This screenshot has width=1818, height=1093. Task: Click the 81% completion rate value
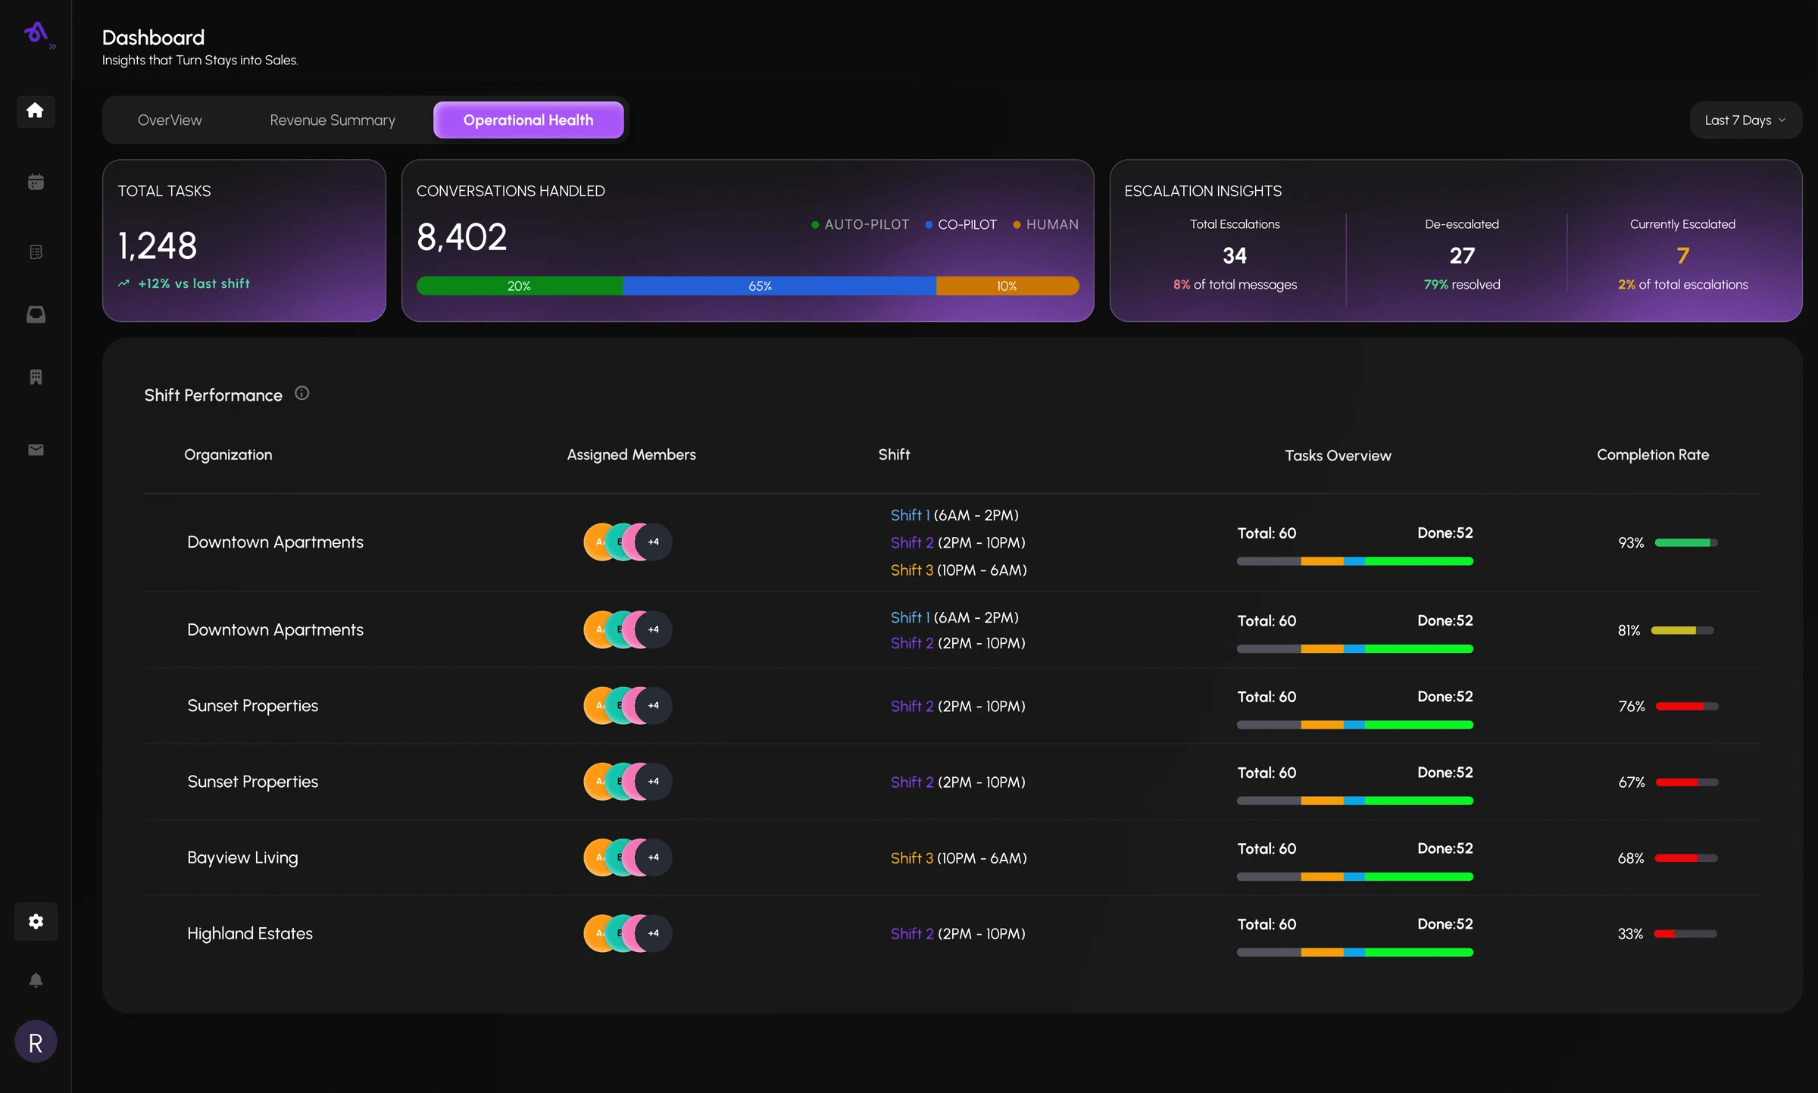[1629, 631]
